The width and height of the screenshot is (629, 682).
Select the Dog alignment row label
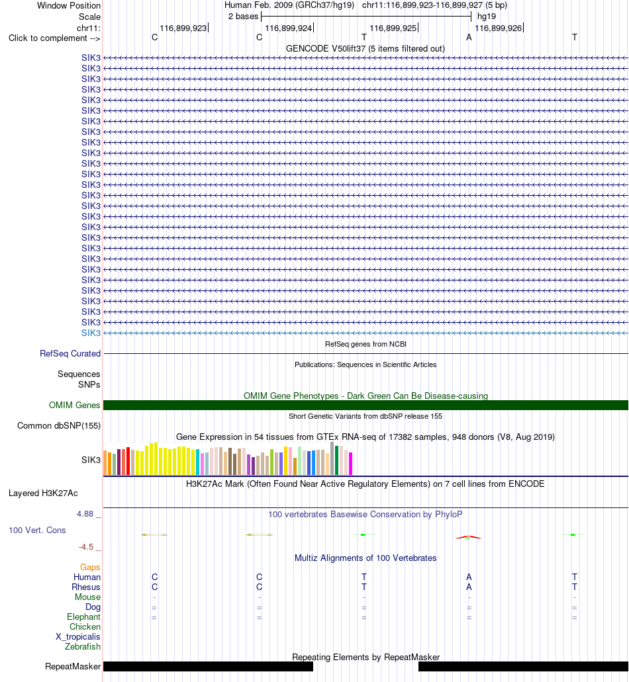coord(93,607)
